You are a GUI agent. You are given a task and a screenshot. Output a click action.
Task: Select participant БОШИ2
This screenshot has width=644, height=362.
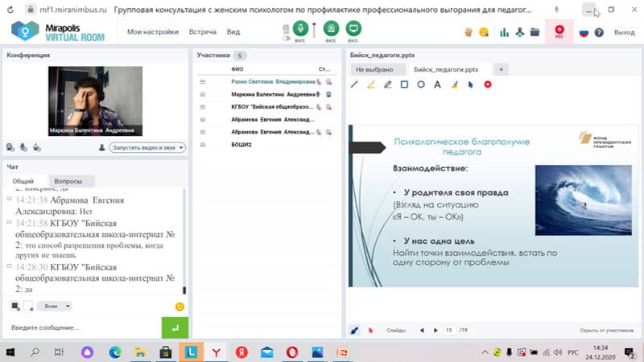pyautogui.click(x=241, y=145)
